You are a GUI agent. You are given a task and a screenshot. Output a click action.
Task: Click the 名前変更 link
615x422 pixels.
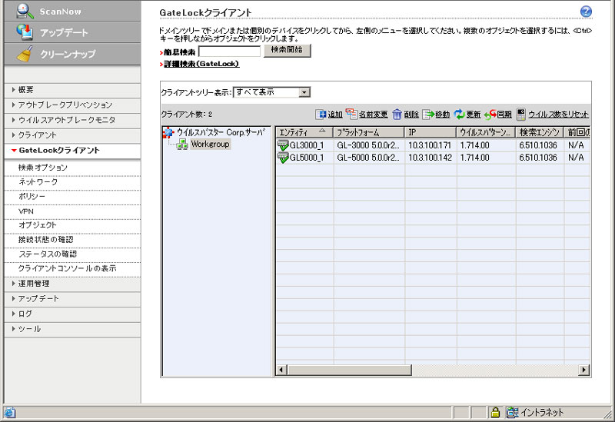[x=374, y=115]
